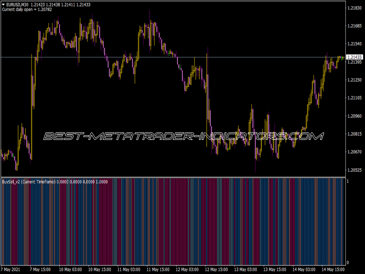Click the '7 May 15:00' time label
365x274 pixels.
(40, 269)
